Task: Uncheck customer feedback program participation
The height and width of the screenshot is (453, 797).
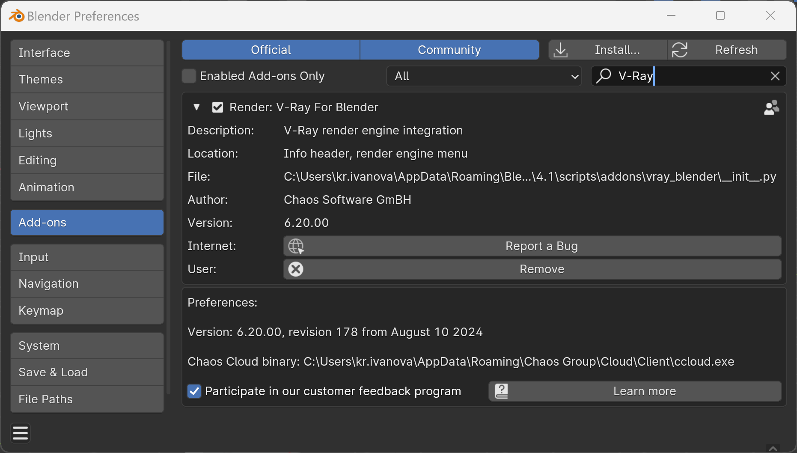Action: click(x=194, y=391)
